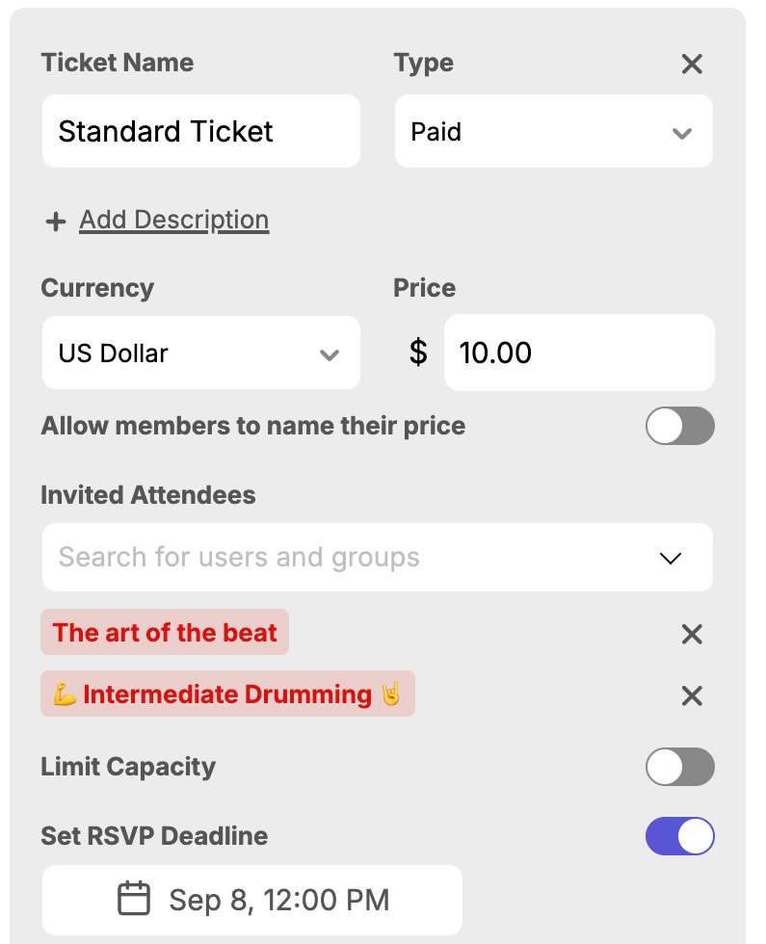Click the Add Description link
766x944 pixels.
coord(173,221)
